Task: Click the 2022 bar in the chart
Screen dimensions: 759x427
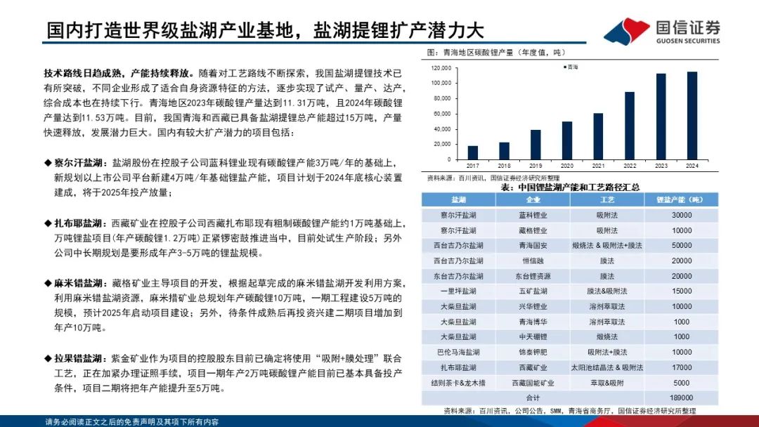Action: (x=629, y=126)
